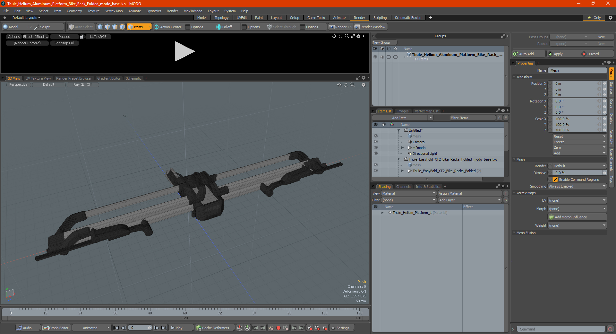
Task: Click the render preview lock icon
Action: click(82, 37)
